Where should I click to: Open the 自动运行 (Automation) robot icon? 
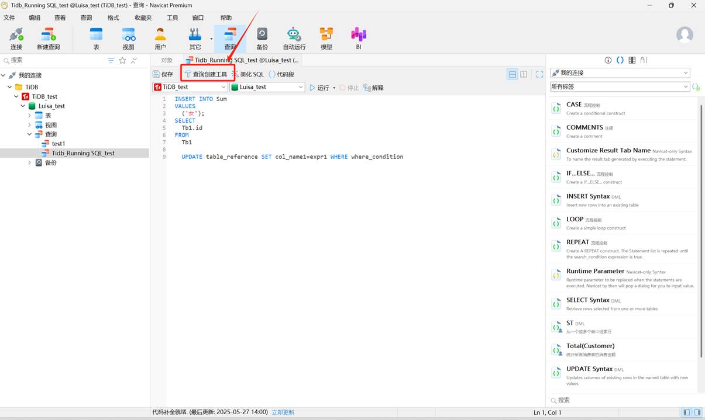(x=294, y=39)
